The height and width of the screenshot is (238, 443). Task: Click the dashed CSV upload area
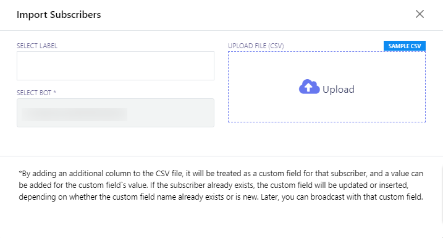327,87
